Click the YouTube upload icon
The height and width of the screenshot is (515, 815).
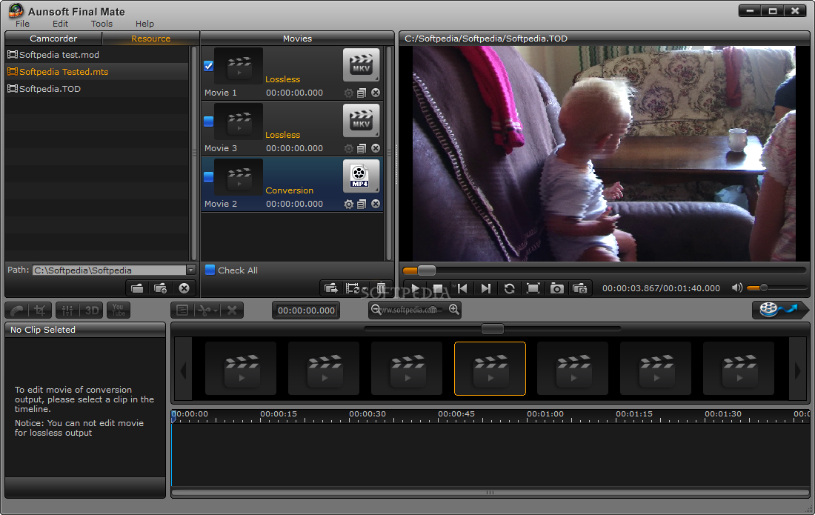point(118,310)
